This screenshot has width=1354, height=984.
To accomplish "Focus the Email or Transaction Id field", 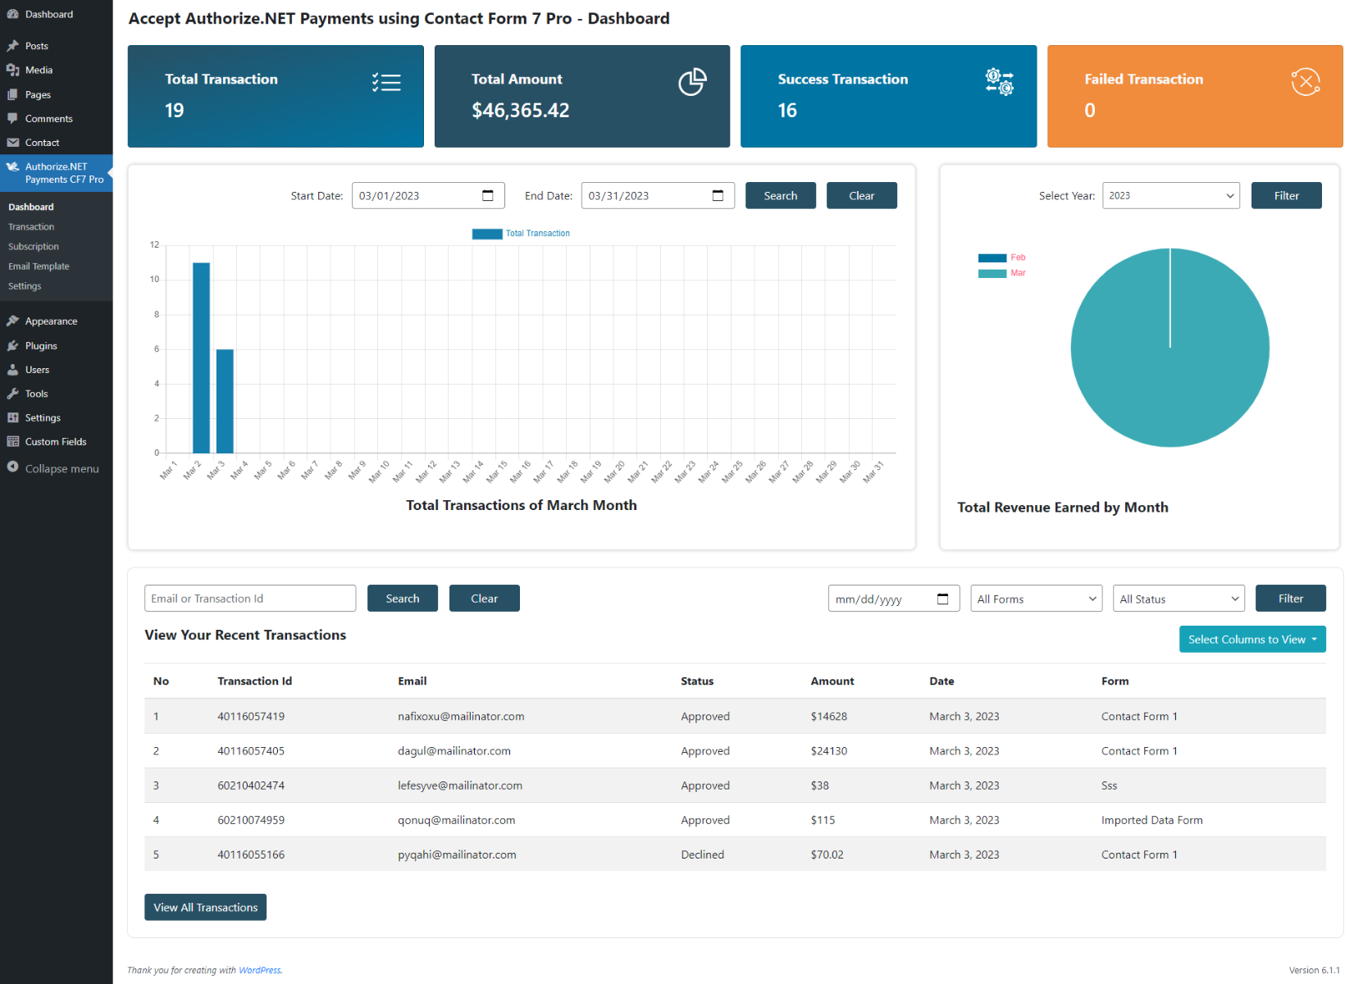I will tap(249, 599).
